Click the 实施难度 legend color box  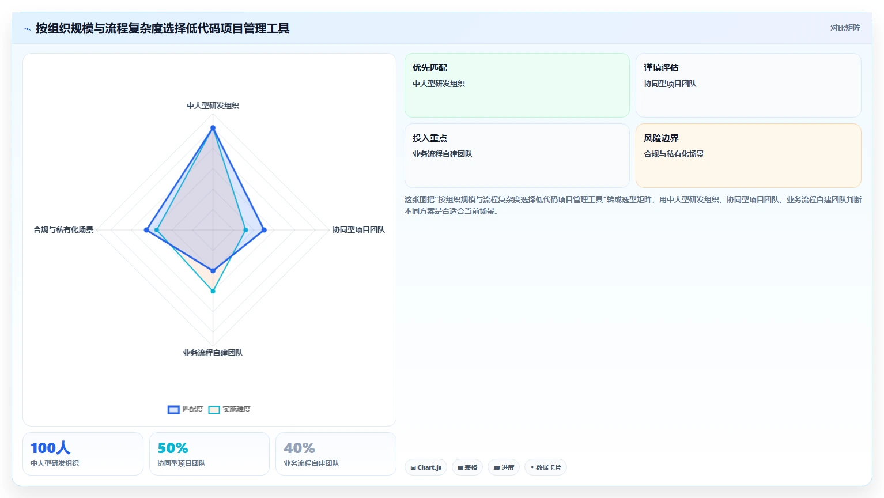point(214,410)
